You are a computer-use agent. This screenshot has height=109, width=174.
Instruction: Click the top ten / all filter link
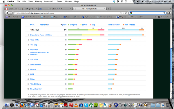pos(45,25)
